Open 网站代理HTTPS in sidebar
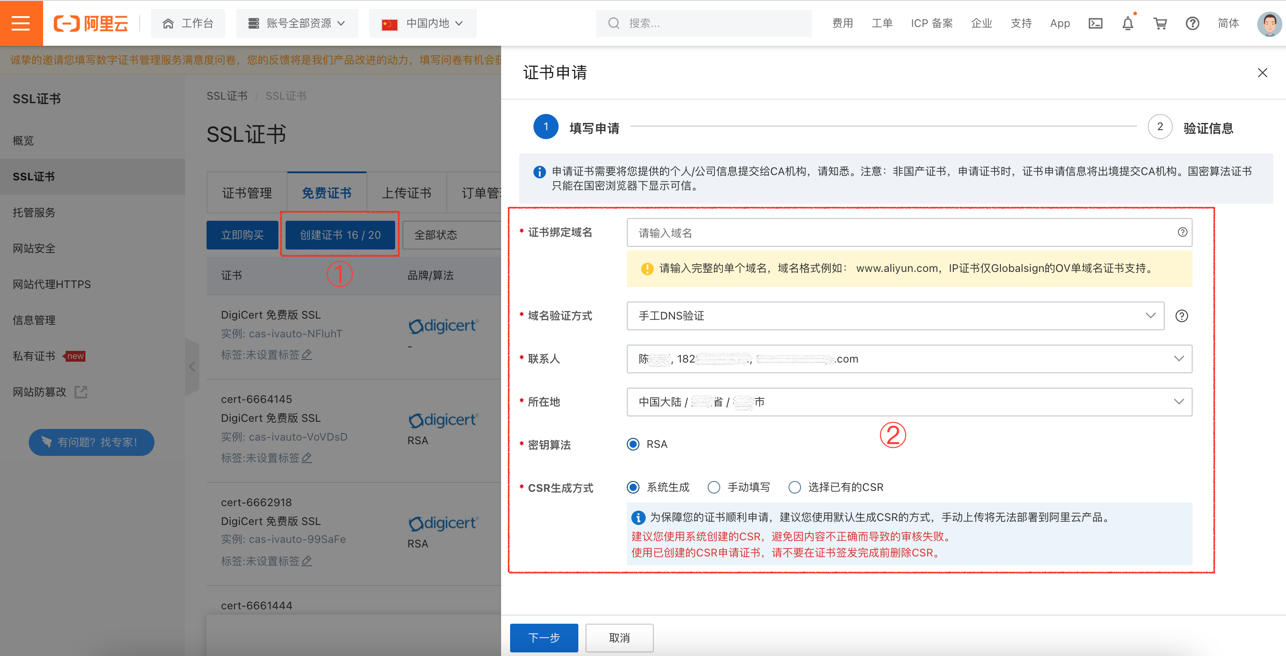The height and width of the screenshot is (656, 1286). [x=52, y=284]
